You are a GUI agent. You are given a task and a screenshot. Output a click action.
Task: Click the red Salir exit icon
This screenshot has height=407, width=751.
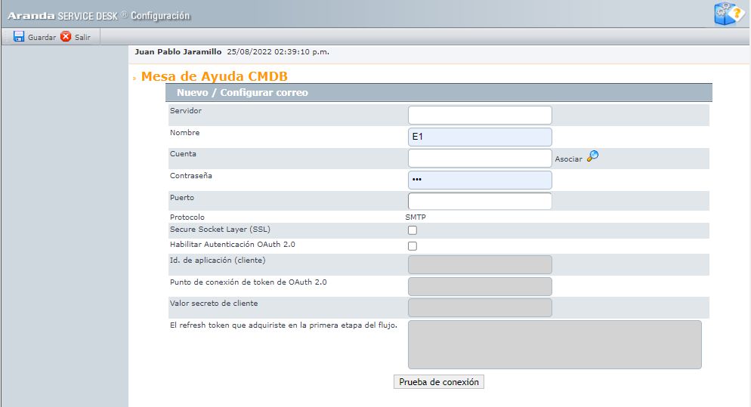pyautogui.click(x=66, y=36)
